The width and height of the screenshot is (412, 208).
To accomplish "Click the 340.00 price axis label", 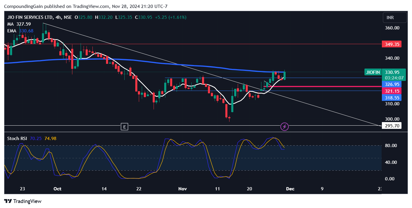I will 392,58.
